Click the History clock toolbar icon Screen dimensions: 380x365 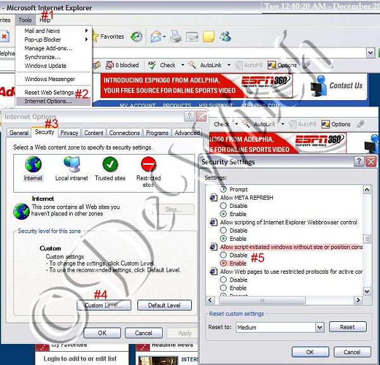(136, 37)
